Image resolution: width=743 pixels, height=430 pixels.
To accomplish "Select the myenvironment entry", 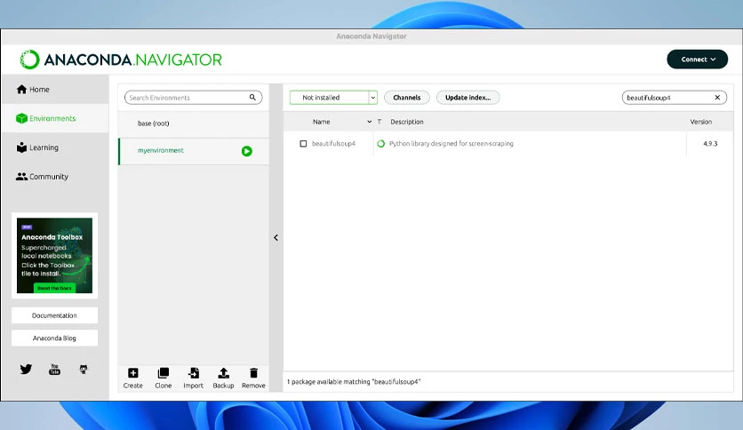I will click(x=194, y=151).
